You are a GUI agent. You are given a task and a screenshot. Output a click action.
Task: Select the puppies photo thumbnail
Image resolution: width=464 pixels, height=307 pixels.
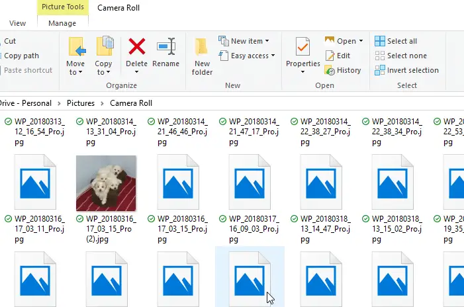106,183
